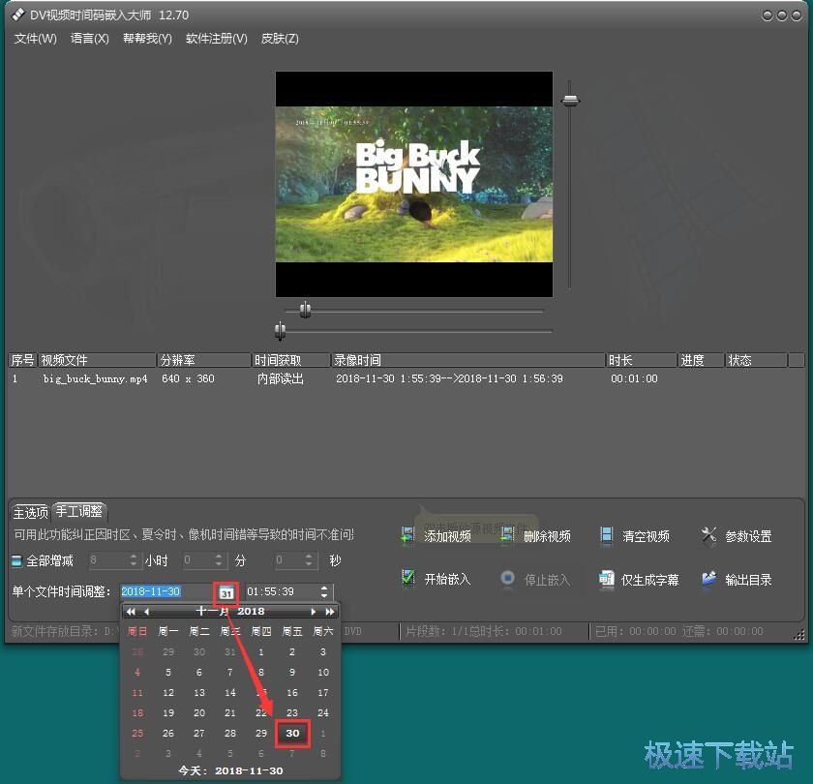Click 输出目录 output directory button
813x784 pixels.
(737, 579)
